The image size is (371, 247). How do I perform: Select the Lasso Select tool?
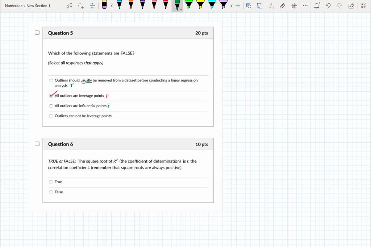point(81,6)
